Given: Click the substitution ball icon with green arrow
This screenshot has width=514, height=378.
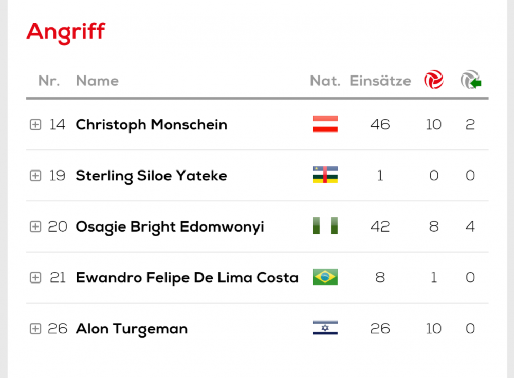Looking at the screenshot, I should point(470,80).
